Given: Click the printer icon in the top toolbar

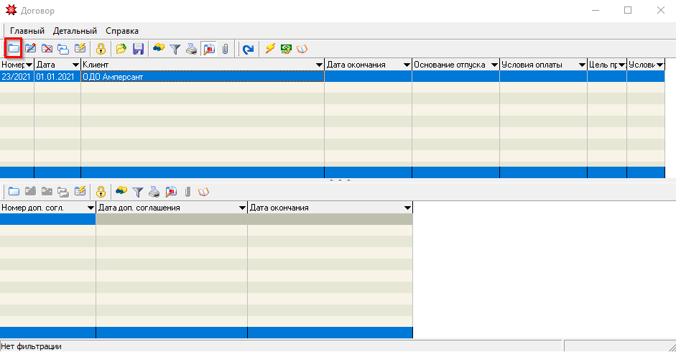Looking at the screenshot, I should tap(192, 49).
